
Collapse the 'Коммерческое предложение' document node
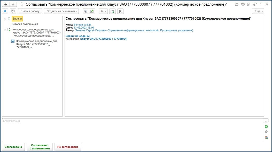pos(6,29)
